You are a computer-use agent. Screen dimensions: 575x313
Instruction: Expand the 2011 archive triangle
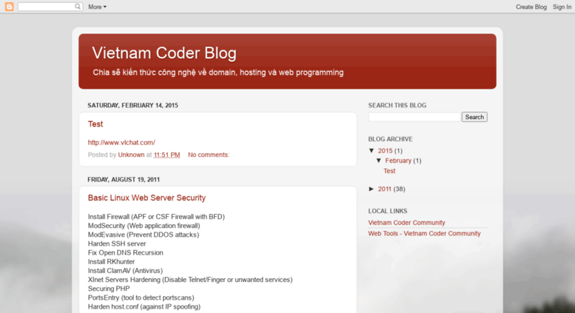(x=371, y=189)
